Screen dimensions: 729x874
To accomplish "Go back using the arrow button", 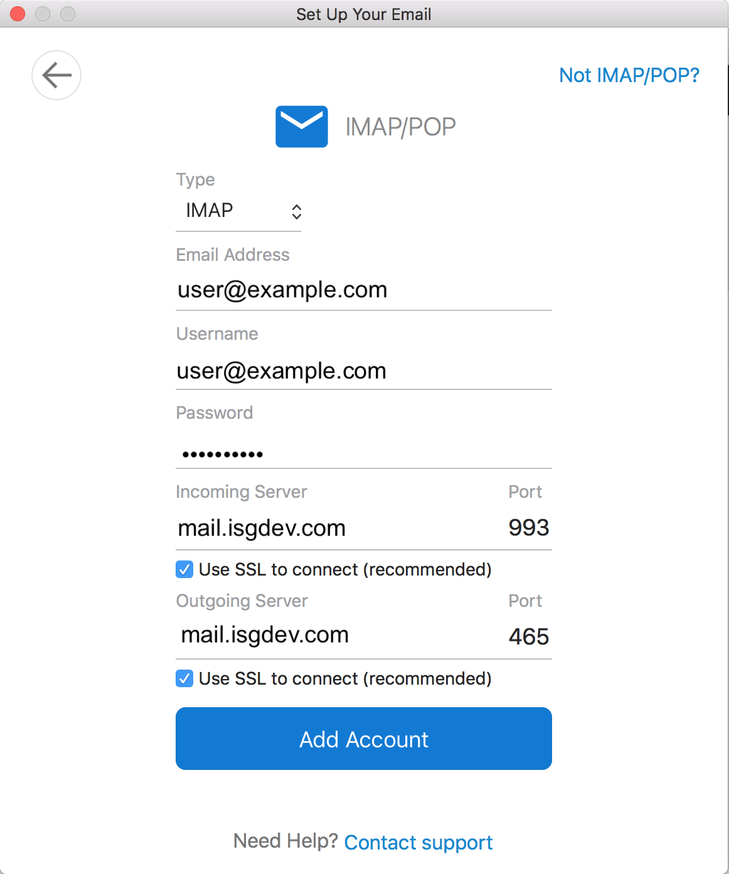I will coord(56,75).
